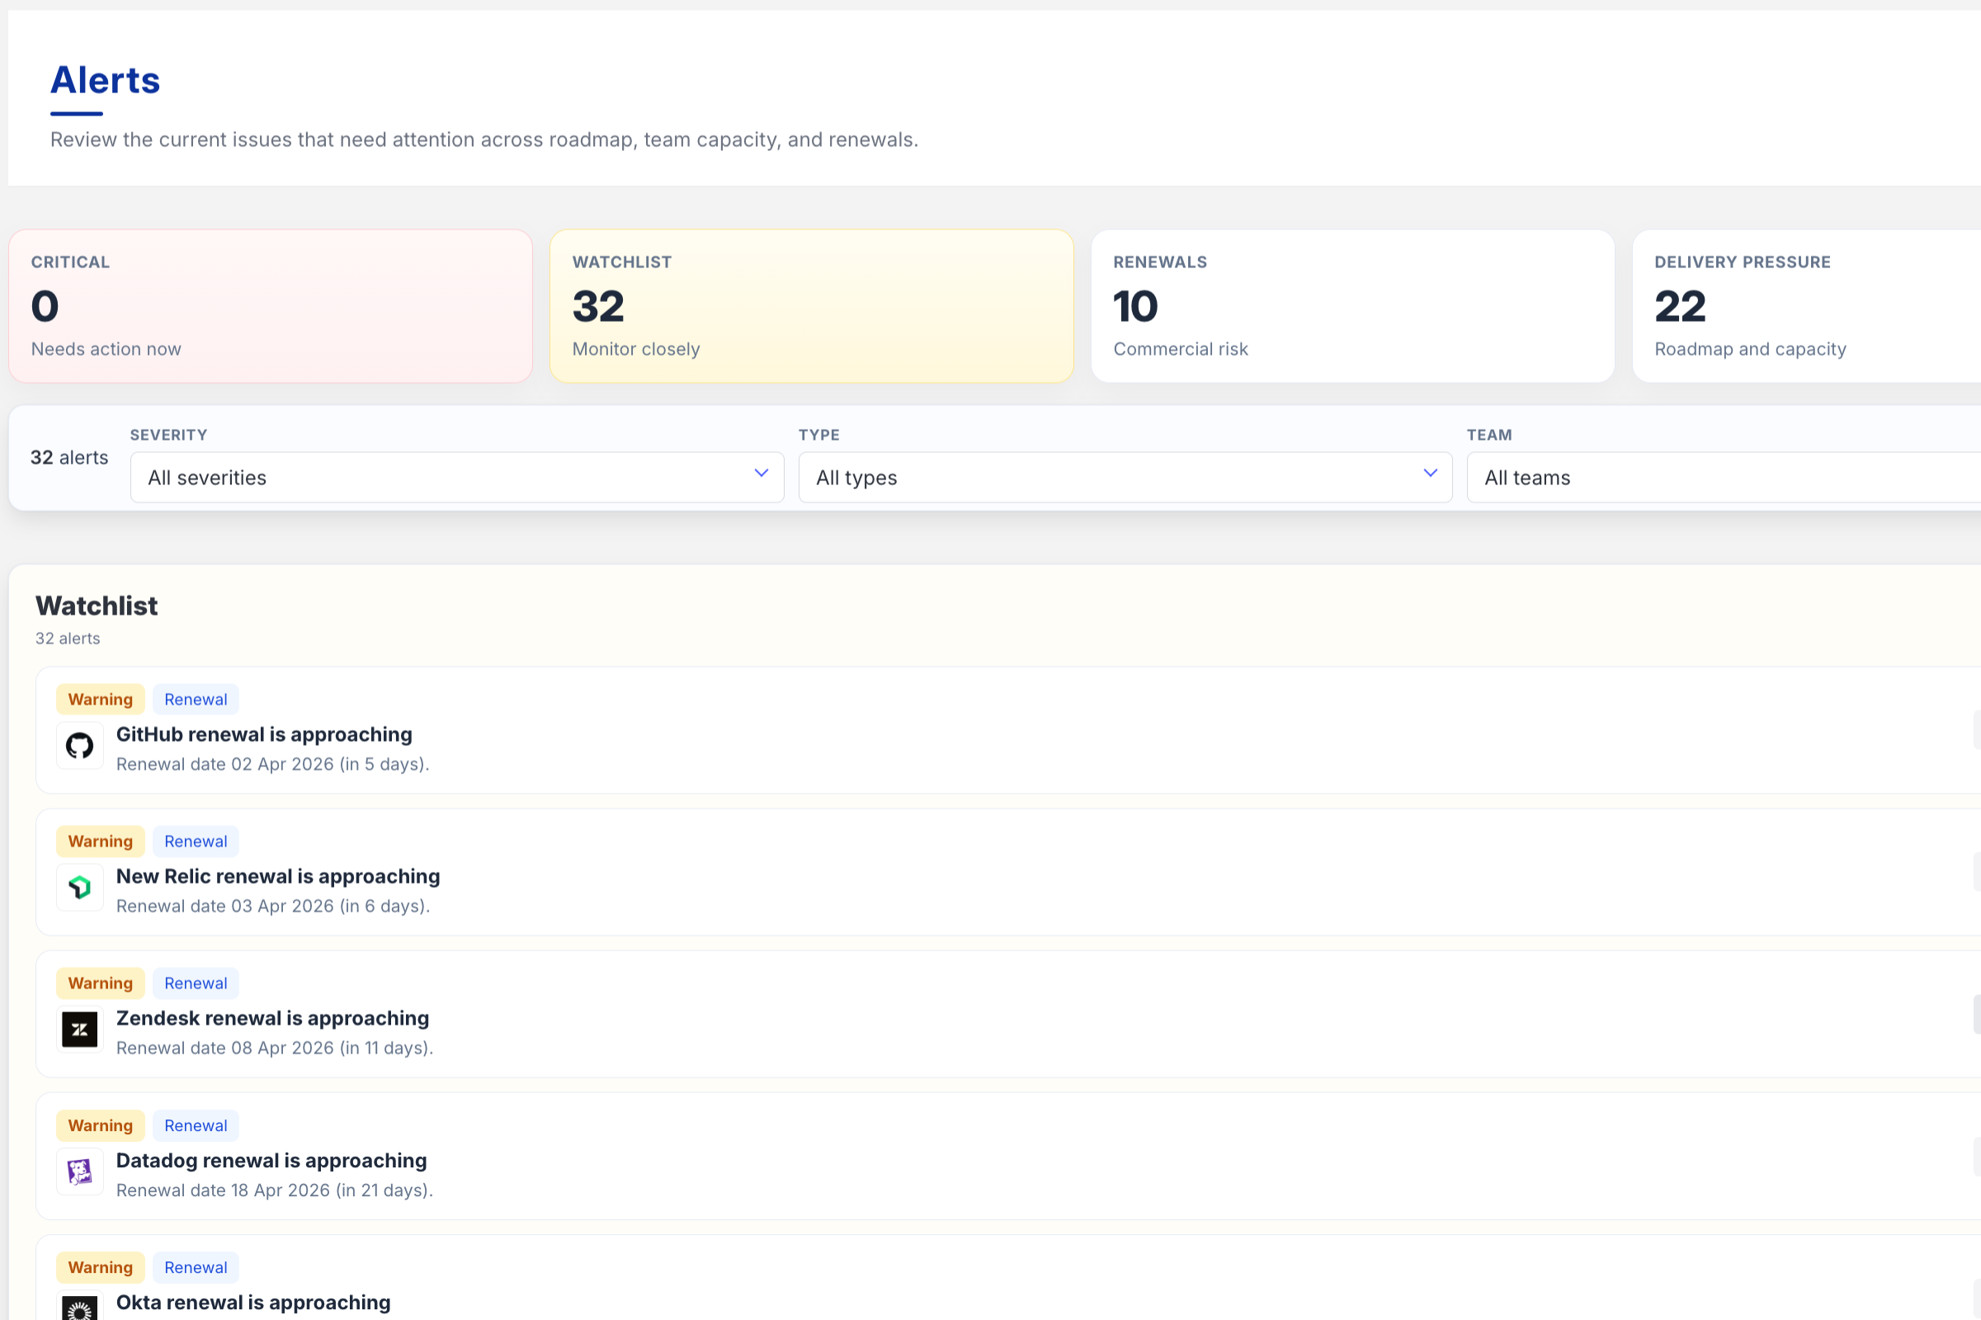
Task: Click the New Relic logo icon
Action: click(80, 886)
